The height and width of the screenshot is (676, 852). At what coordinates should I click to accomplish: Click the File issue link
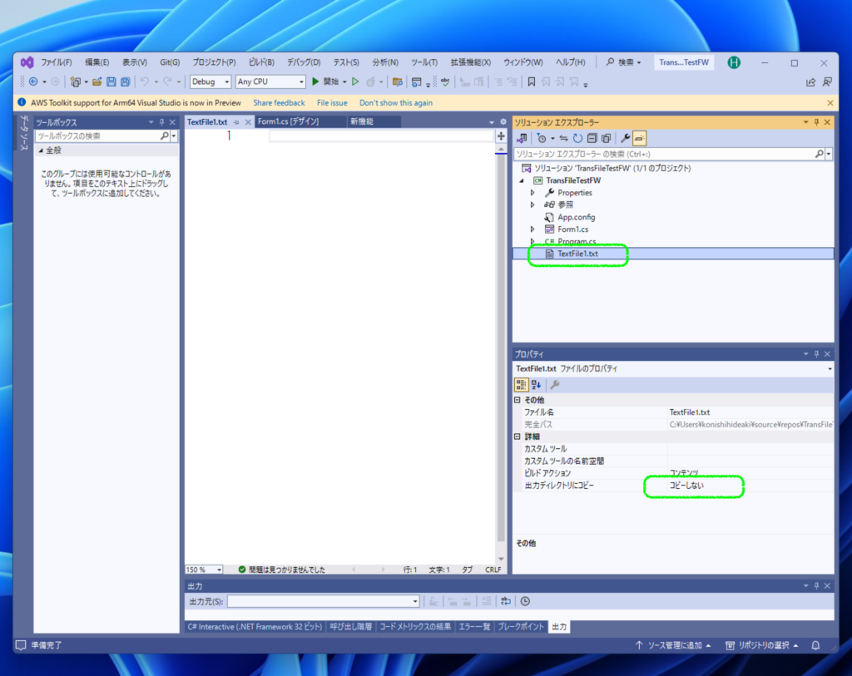tap(332, 102)
